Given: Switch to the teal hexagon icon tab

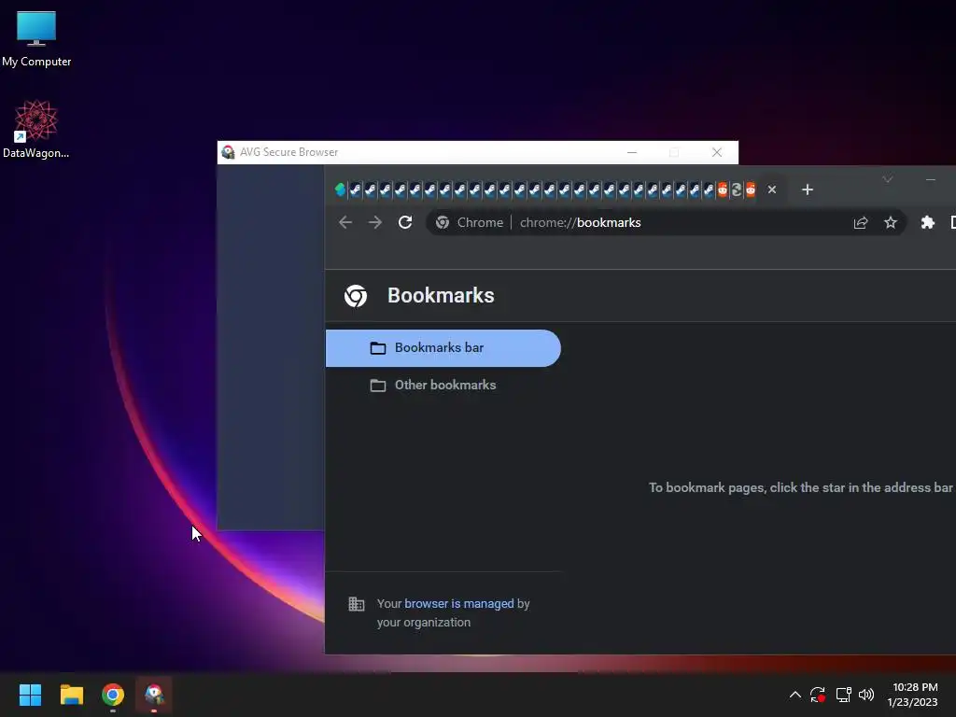Looking at the screenshot, I should (x=340, y=190).
